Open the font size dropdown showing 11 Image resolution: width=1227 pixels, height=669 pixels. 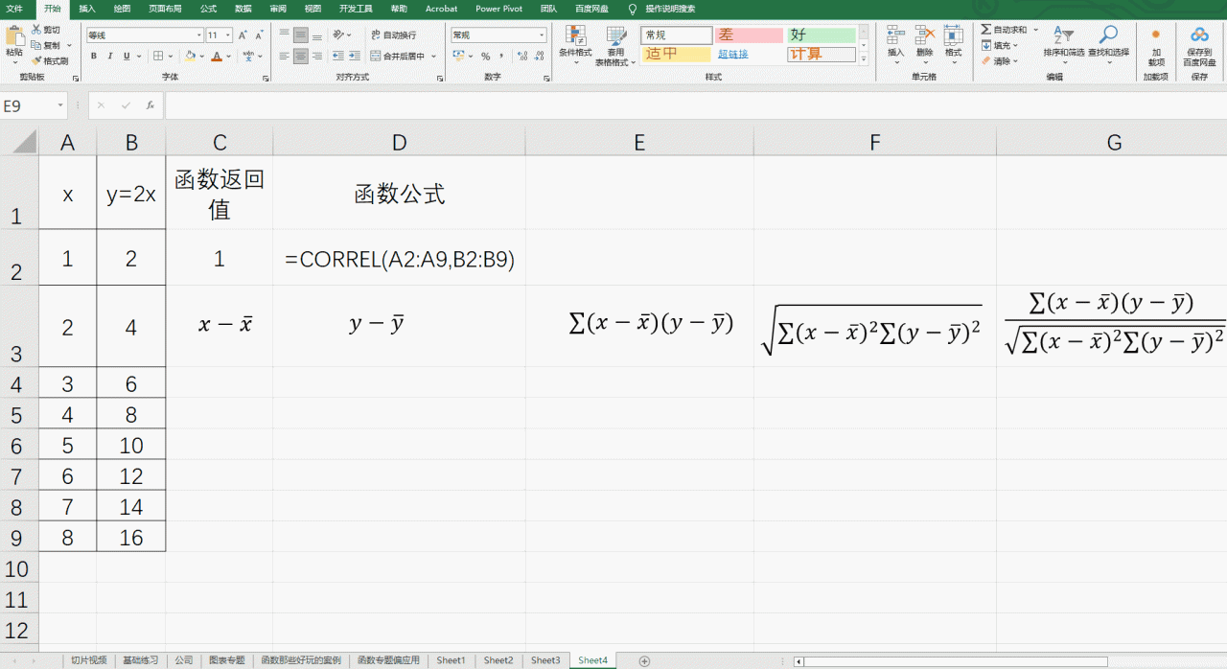[227, 35]
